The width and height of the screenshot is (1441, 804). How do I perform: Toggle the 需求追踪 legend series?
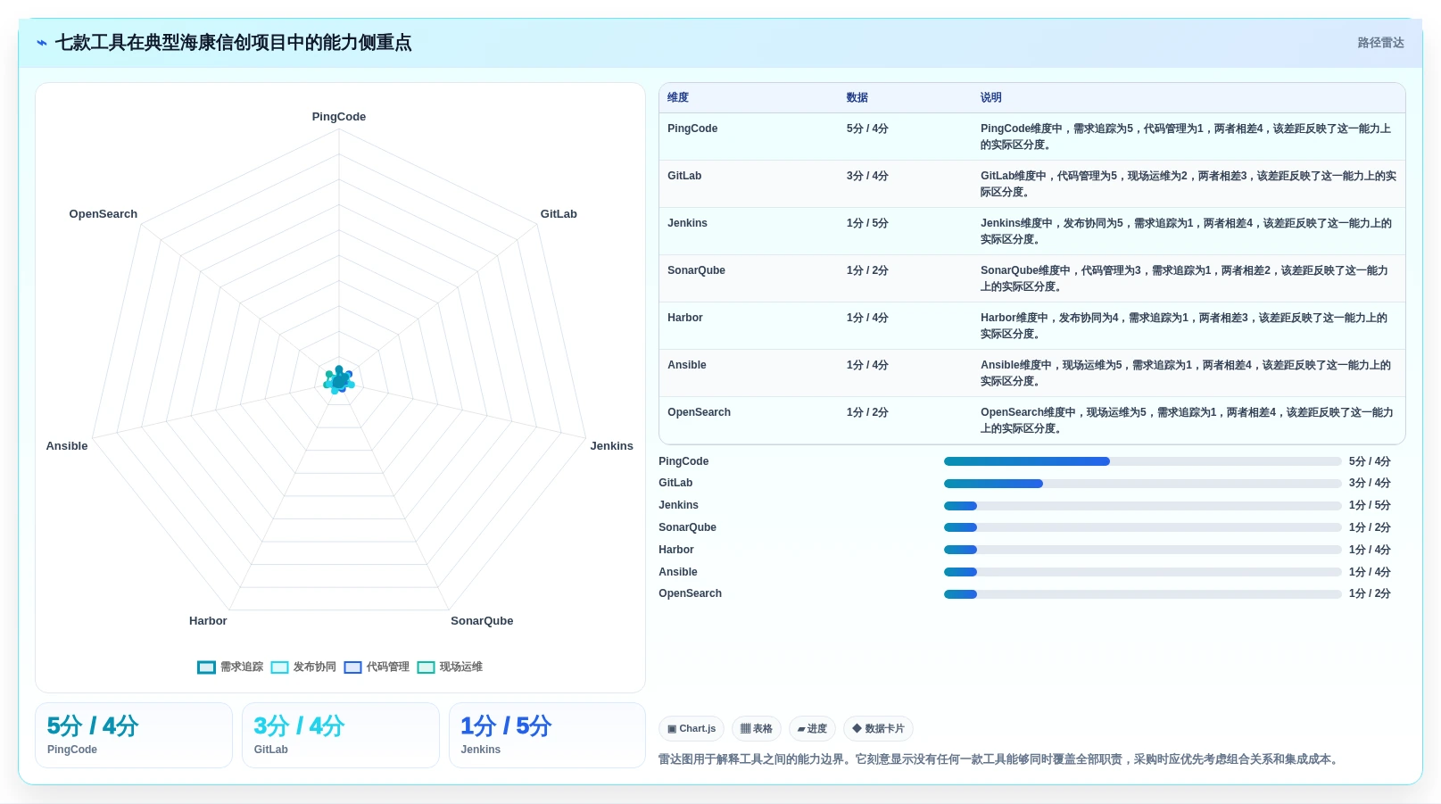230,667
